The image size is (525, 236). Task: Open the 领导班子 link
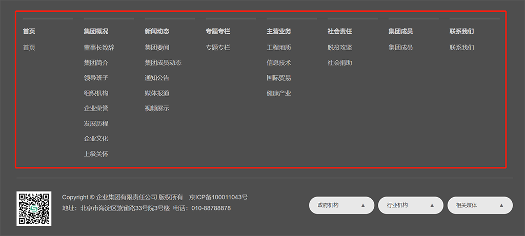(x=96, y=78)
